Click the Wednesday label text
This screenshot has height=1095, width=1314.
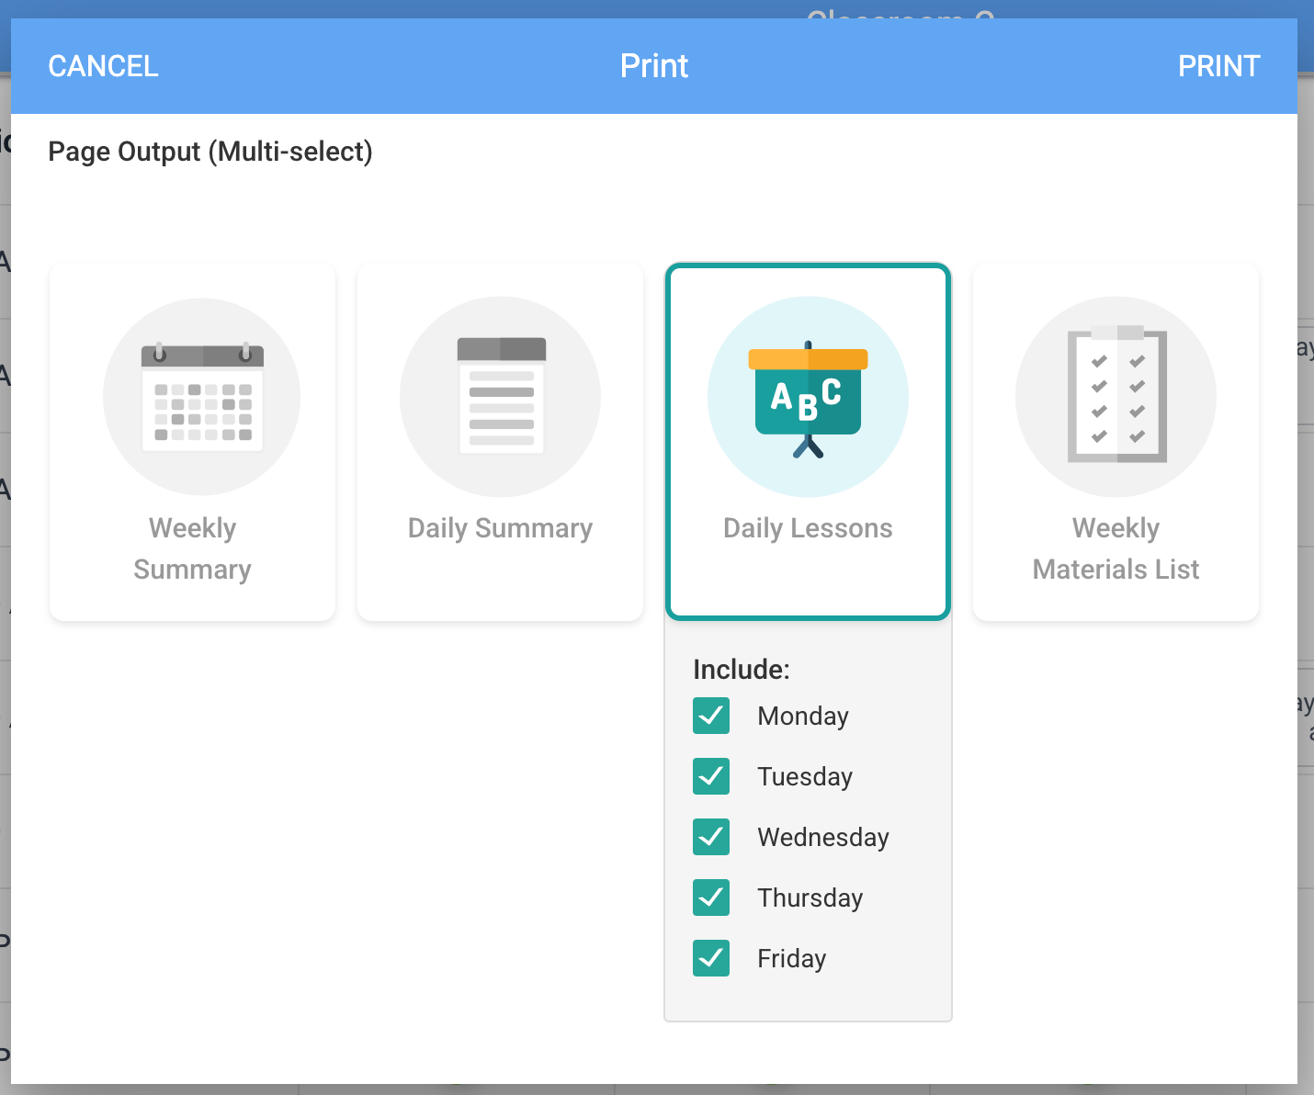(x=823, y=838)
